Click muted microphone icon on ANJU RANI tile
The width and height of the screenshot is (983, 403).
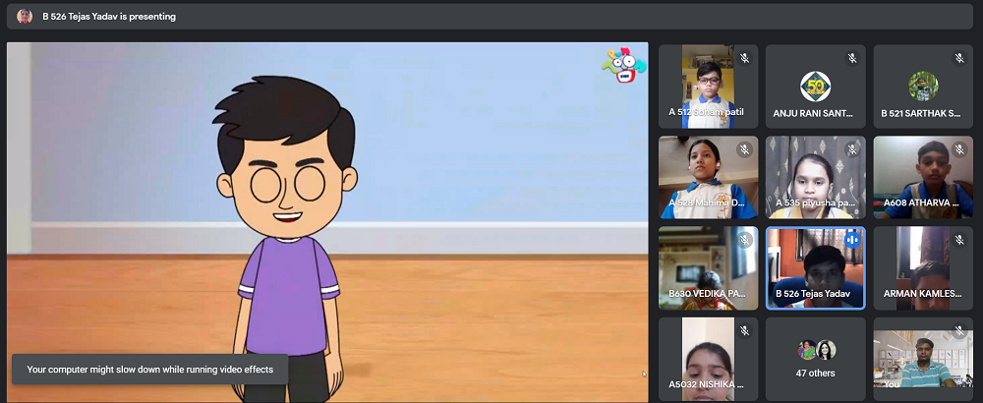[x=852, y=59]
